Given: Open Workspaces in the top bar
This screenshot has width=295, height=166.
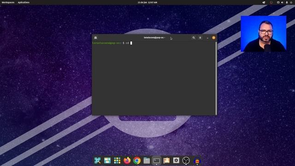Looking at the screenshot, I should click(x=8, y=2).
